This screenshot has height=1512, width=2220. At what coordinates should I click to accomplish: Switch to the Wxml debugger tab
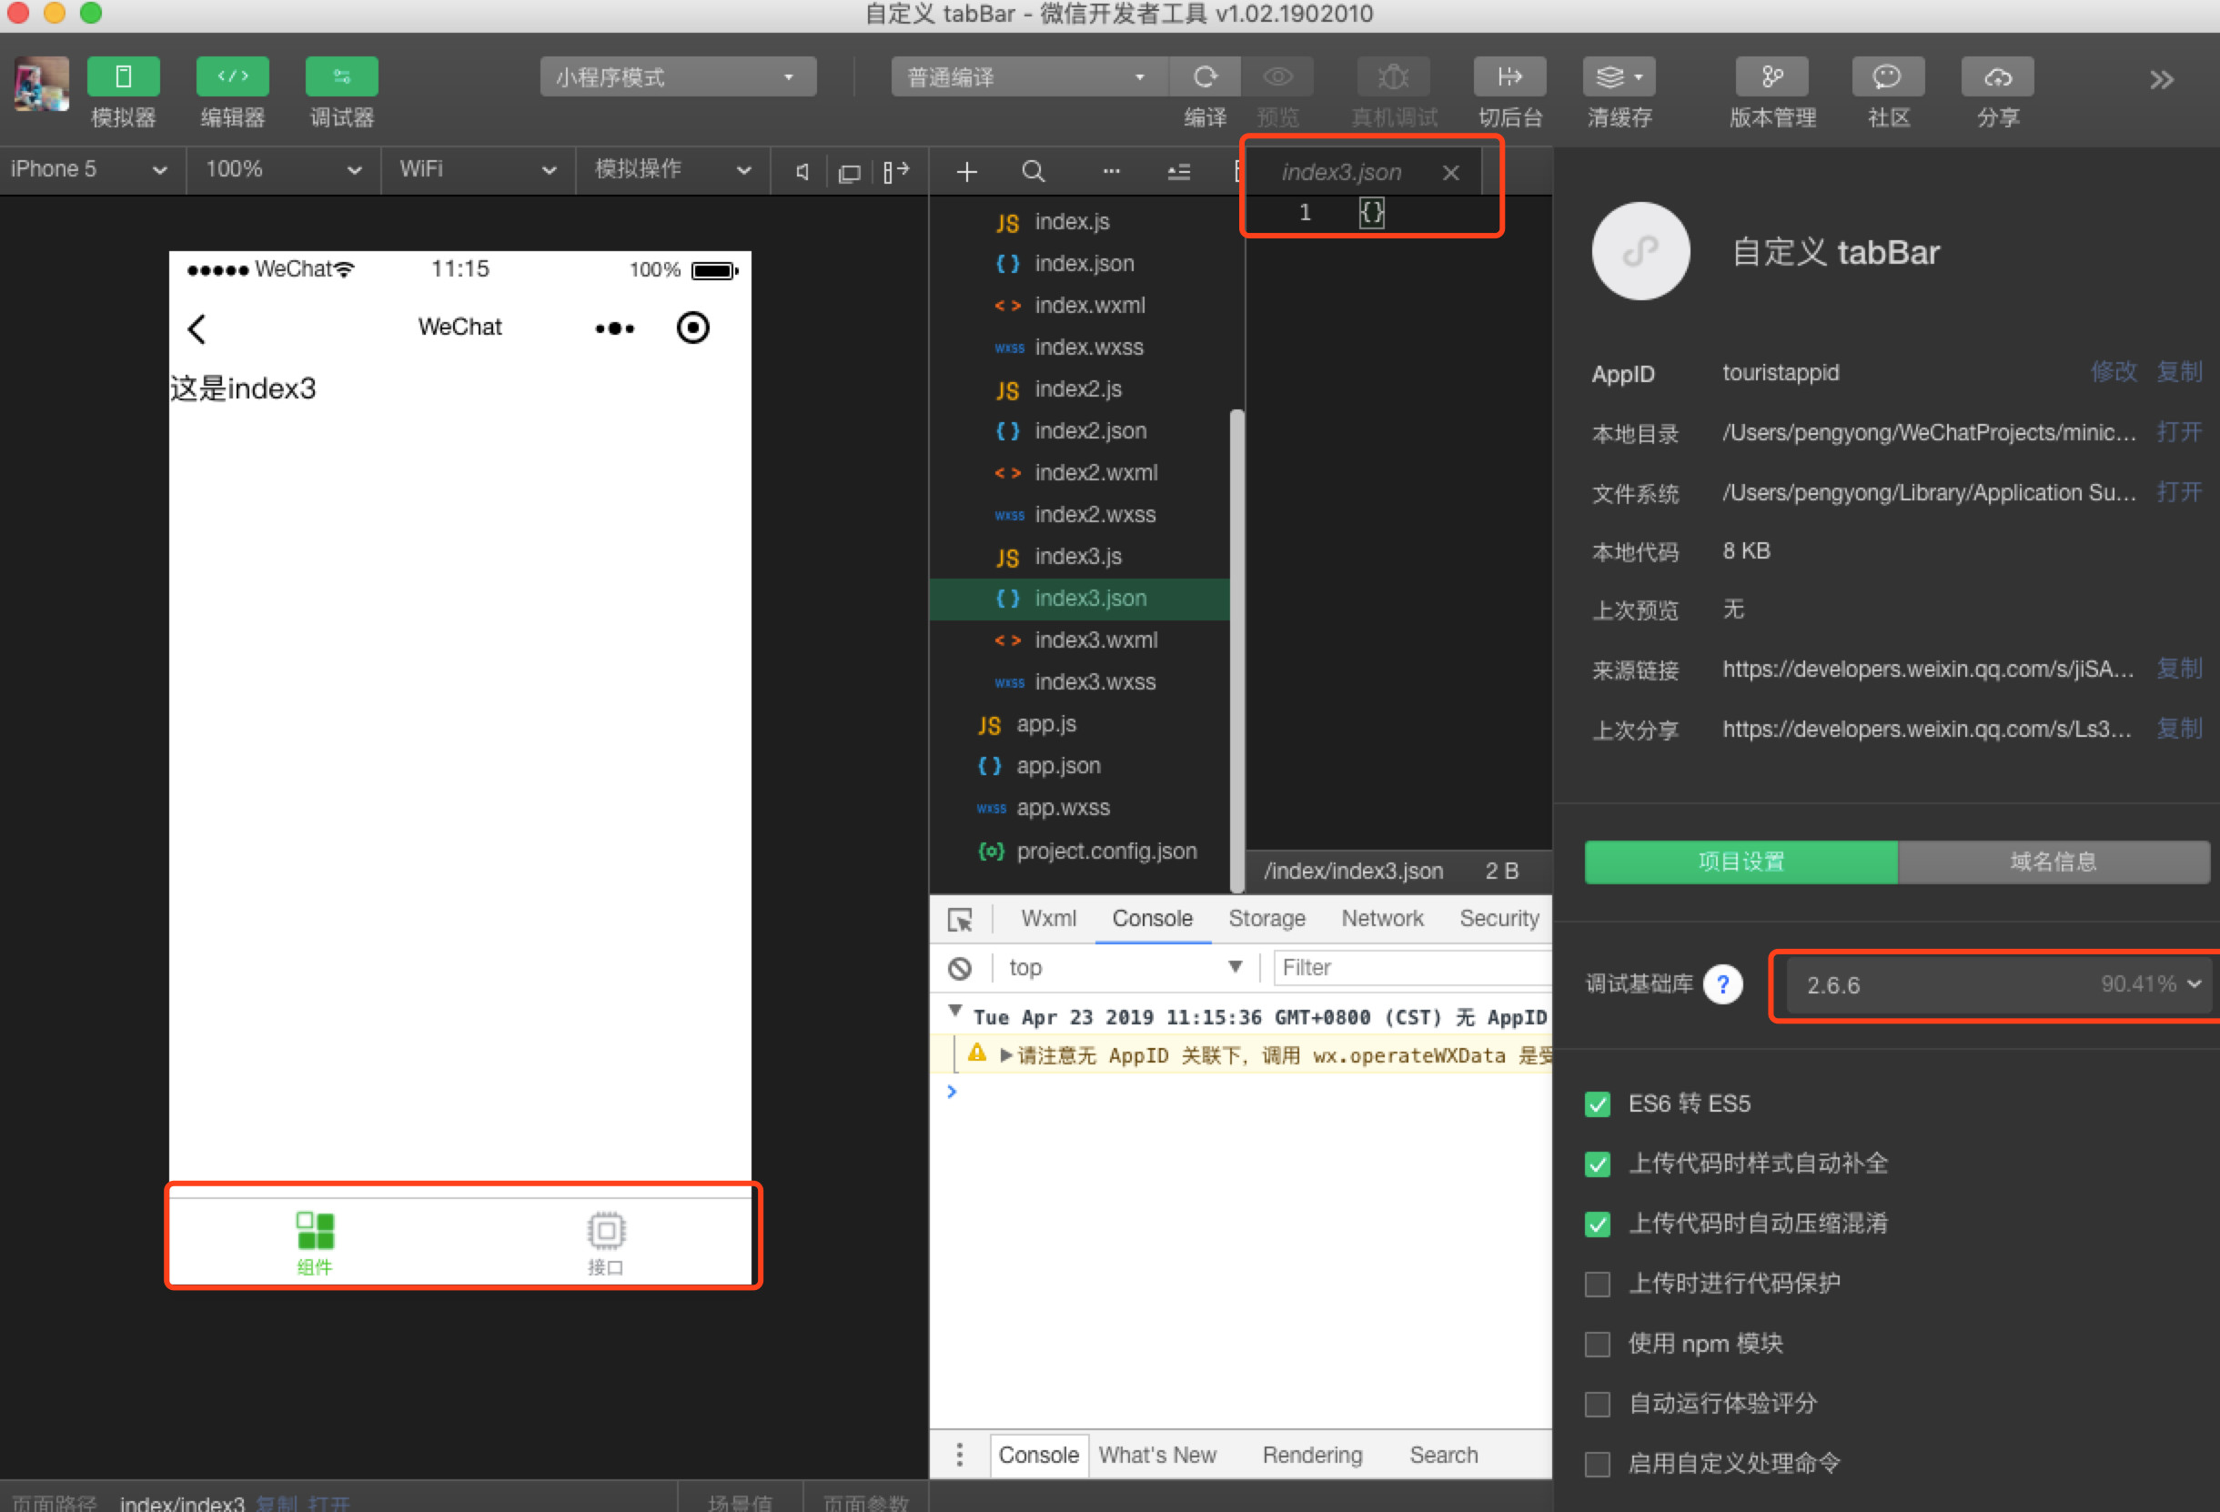[x=1048, y=918]
